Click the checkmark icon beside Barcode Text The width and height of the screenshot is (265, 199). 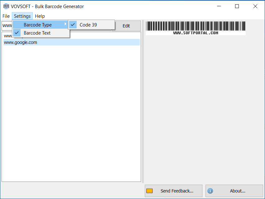[x=17, y=33]
